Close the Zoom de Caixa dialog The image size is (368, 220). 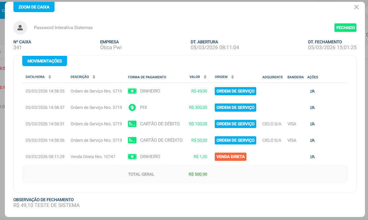point(356,7)
